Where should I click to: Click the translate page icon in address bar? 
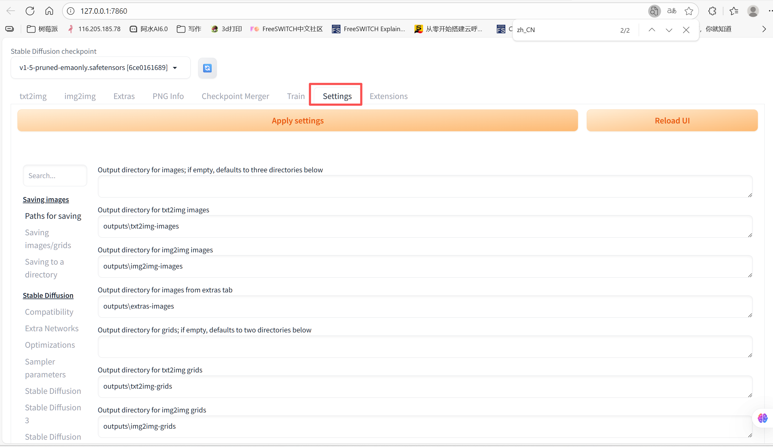[x=671, y=11]
